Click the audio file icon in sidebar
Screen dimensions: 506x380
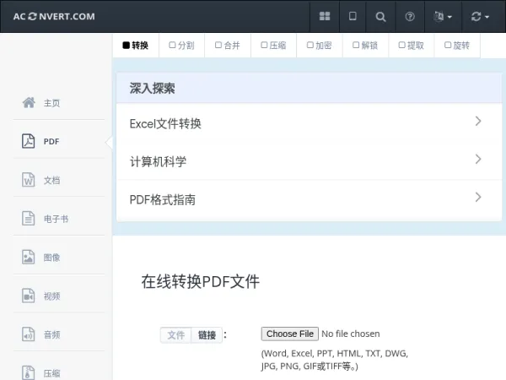tap(29, 334)
